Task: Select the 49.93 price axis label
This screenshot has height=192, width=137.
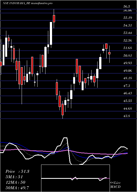Action: click(x=128, y=63)
